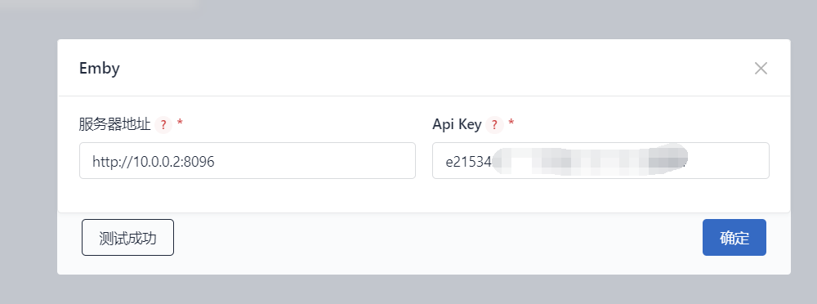Confirm settings with the blue 确定 button
This screenshot has height=304, width=817.
point(734,238)
